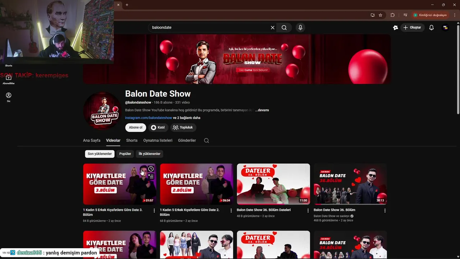Open Balon Date 36.Bölüm thumbnail
Image resolution: width=460 pixels, height=259 pixels.
click(x=350, y=184)
